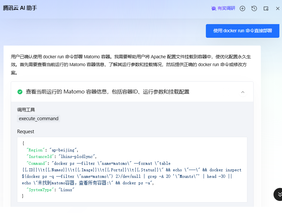Open the 有奖调研 survey link

[x=226, y=8]
